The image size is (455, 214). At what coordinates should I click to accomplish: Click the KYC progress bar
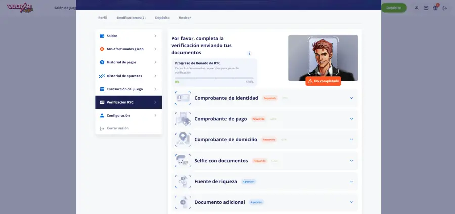coord(214,78)
